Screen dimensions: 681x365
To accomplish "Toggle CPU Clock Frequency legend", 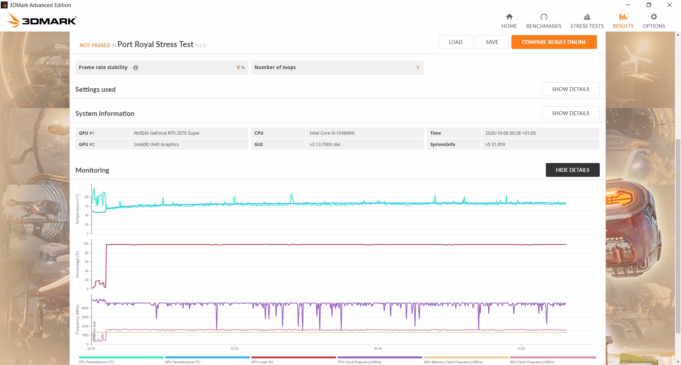I will pyautogui.click(x=380, y=357).
